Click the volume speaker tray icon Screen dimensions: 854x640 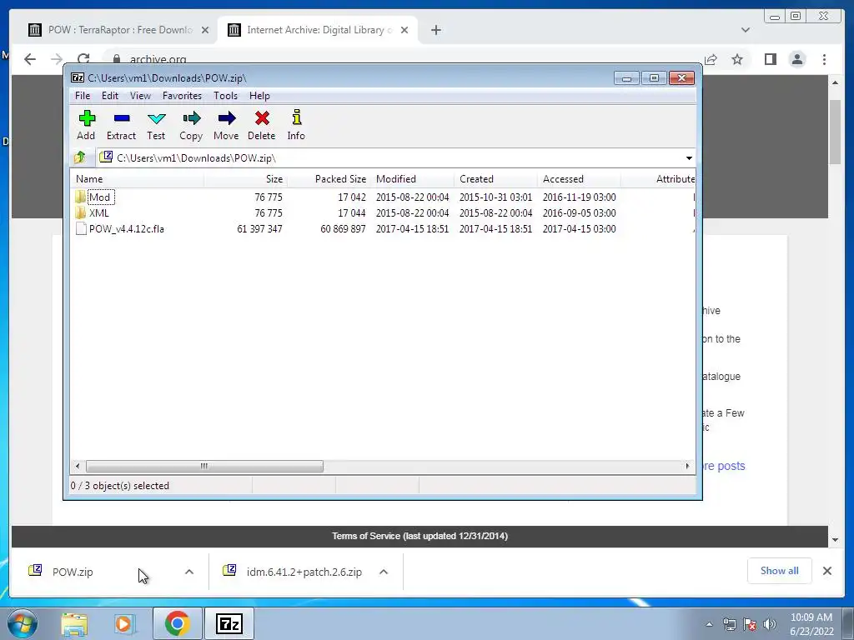click(x=770, y=624)
